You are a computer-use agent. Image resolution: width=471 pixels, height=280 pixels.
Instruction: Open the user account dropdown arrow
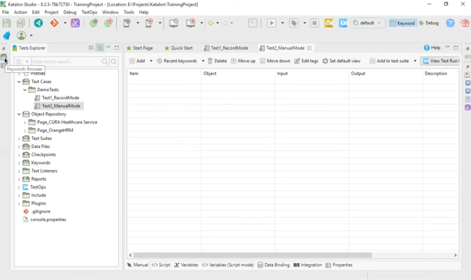(31, 36)
